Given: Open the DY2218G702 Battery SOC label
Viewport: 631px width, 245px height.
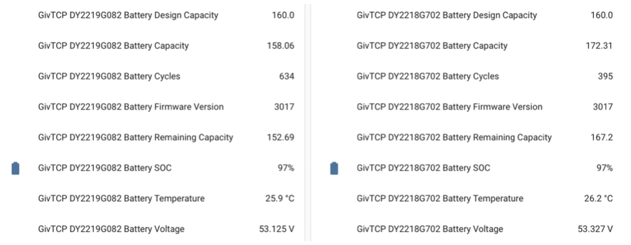Looking at the screenshot, I should (x=423, y=168).
